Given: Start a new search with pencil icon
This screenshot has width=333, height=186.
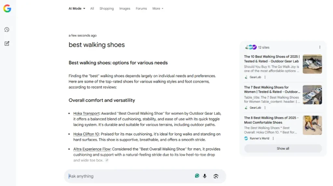Looking at the screenshot, I should tap(7, 43).
